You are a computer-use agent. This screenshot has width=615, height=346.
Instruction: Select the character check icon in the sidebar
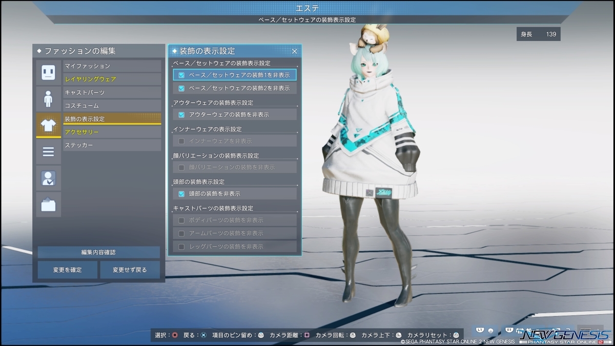48,178
